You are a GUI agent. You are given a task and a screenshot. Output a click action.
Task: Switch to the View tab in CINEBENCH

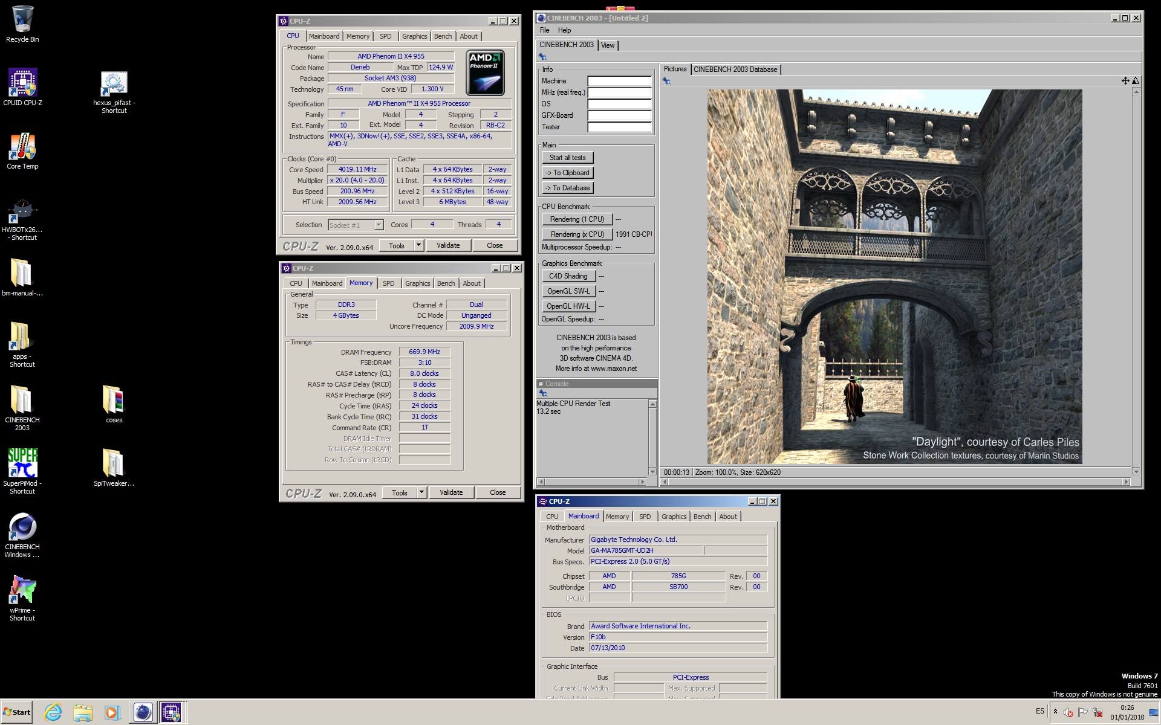pos(608,45)
